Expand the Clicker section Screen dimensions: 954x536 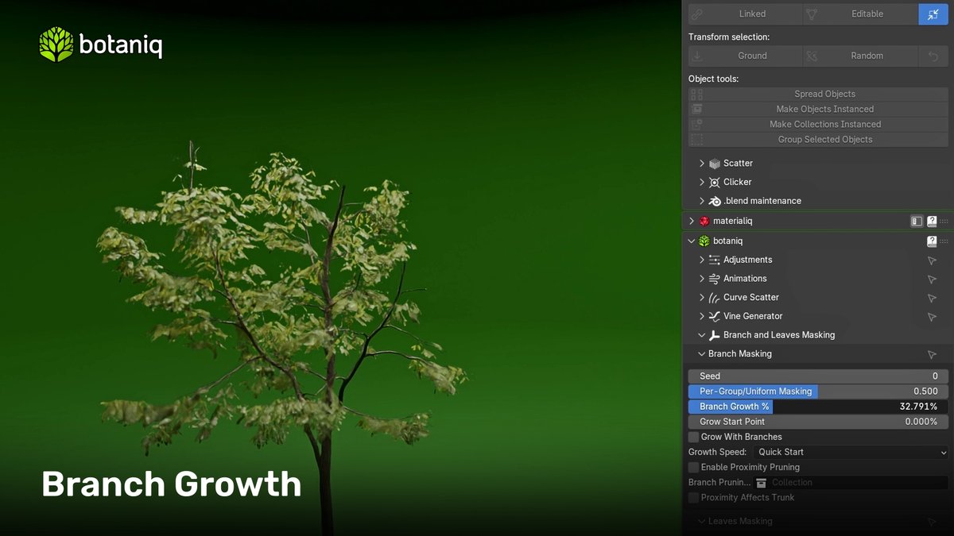pyautogui.click(x=702, y=183)
